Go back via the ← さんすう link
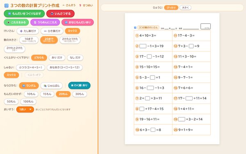This screenshot has height=154, width=246. click(x=69, y=5)
